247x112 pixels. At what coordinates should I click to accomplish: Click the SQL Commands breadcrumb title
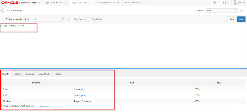(15, 11)
